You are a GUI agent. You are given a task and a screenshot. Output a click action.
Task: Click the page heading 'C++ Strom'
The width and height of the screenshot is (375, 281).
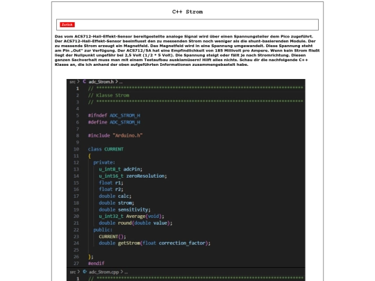pyautogui.click(x=187, y=12)
